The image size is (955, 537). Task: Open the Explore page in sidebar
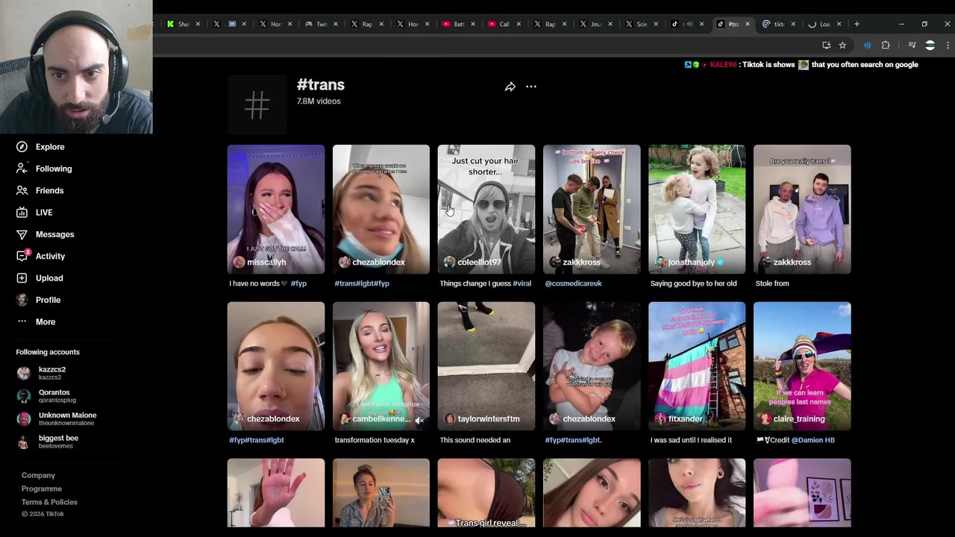pyautogui.click(x=40, y=147)
